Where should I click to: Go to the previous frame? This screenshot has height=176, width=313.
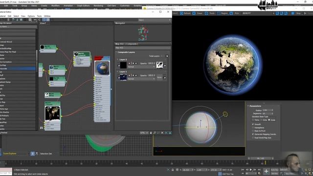(x=247, y=170)
